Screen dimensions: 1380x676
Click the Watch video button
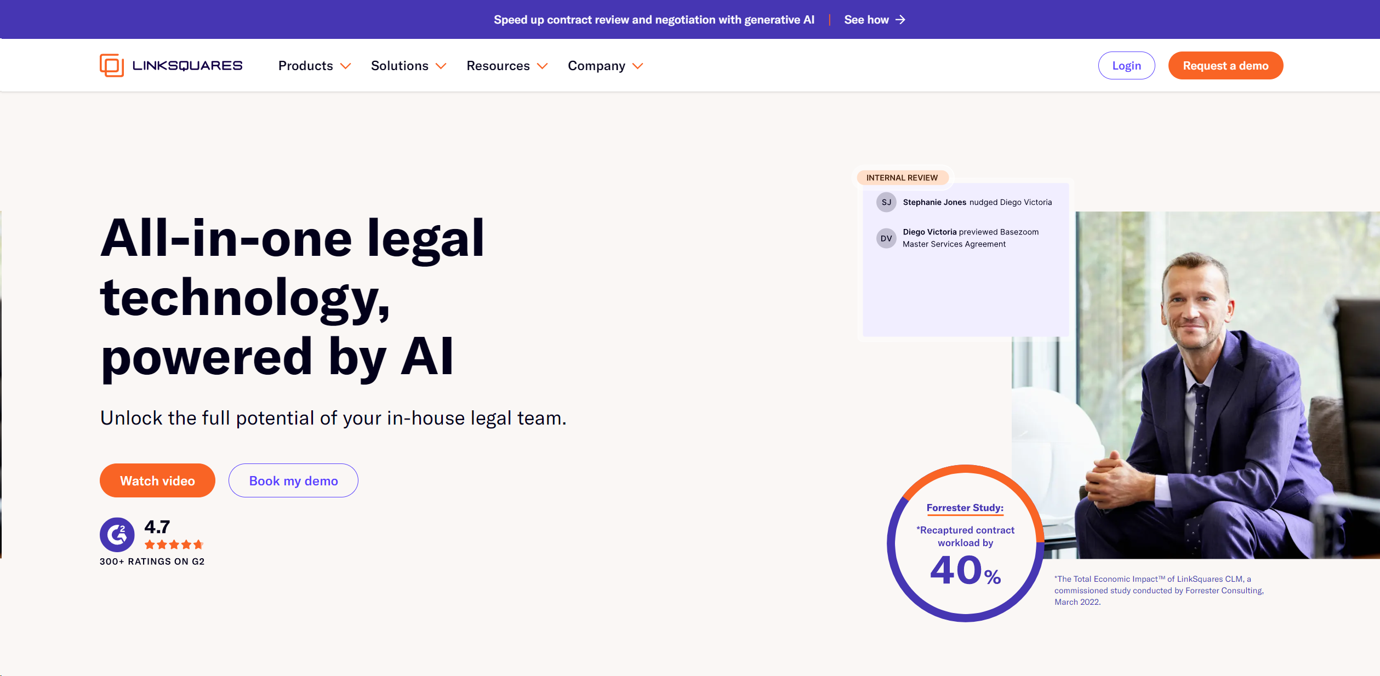[157, 480]
